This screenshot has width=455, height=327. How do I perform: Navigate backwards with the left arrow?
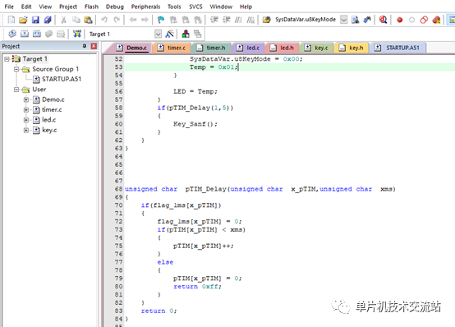(133, 20)
